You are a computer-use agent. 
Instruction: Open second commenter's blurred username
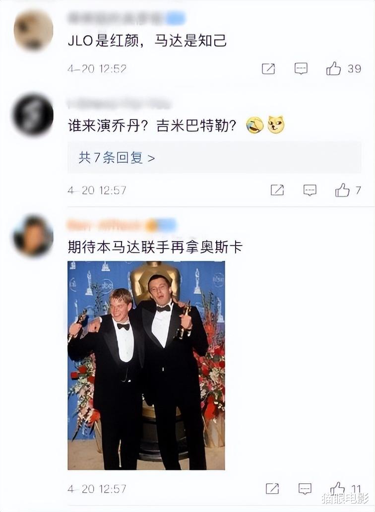[120, 103]
